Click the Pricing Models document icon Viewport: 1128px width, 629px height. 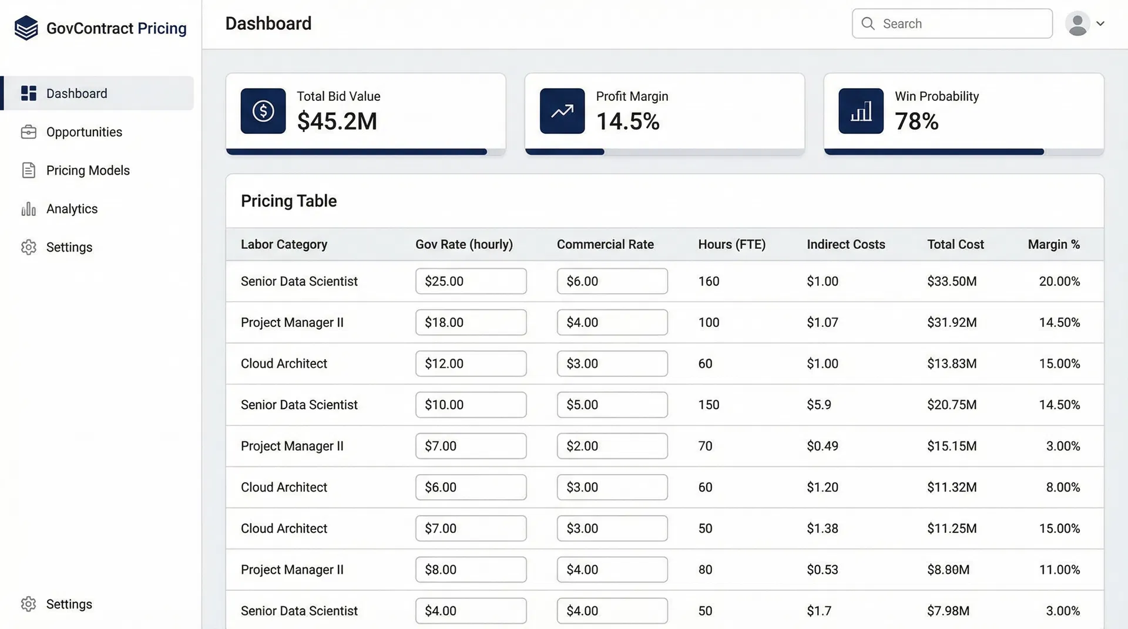click(x=28, y=170)
